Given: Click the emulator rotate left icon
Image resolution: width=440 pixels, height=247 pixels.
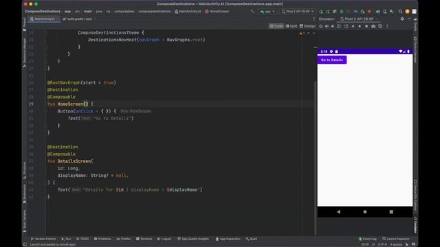Looking at the screenshot, I should 339,26.
